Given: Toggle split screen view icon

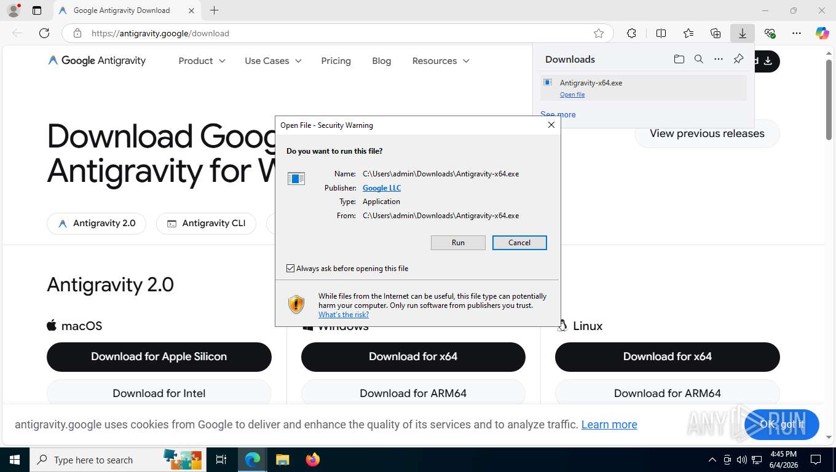Looking at the screenshot, I should coord(661,33).
